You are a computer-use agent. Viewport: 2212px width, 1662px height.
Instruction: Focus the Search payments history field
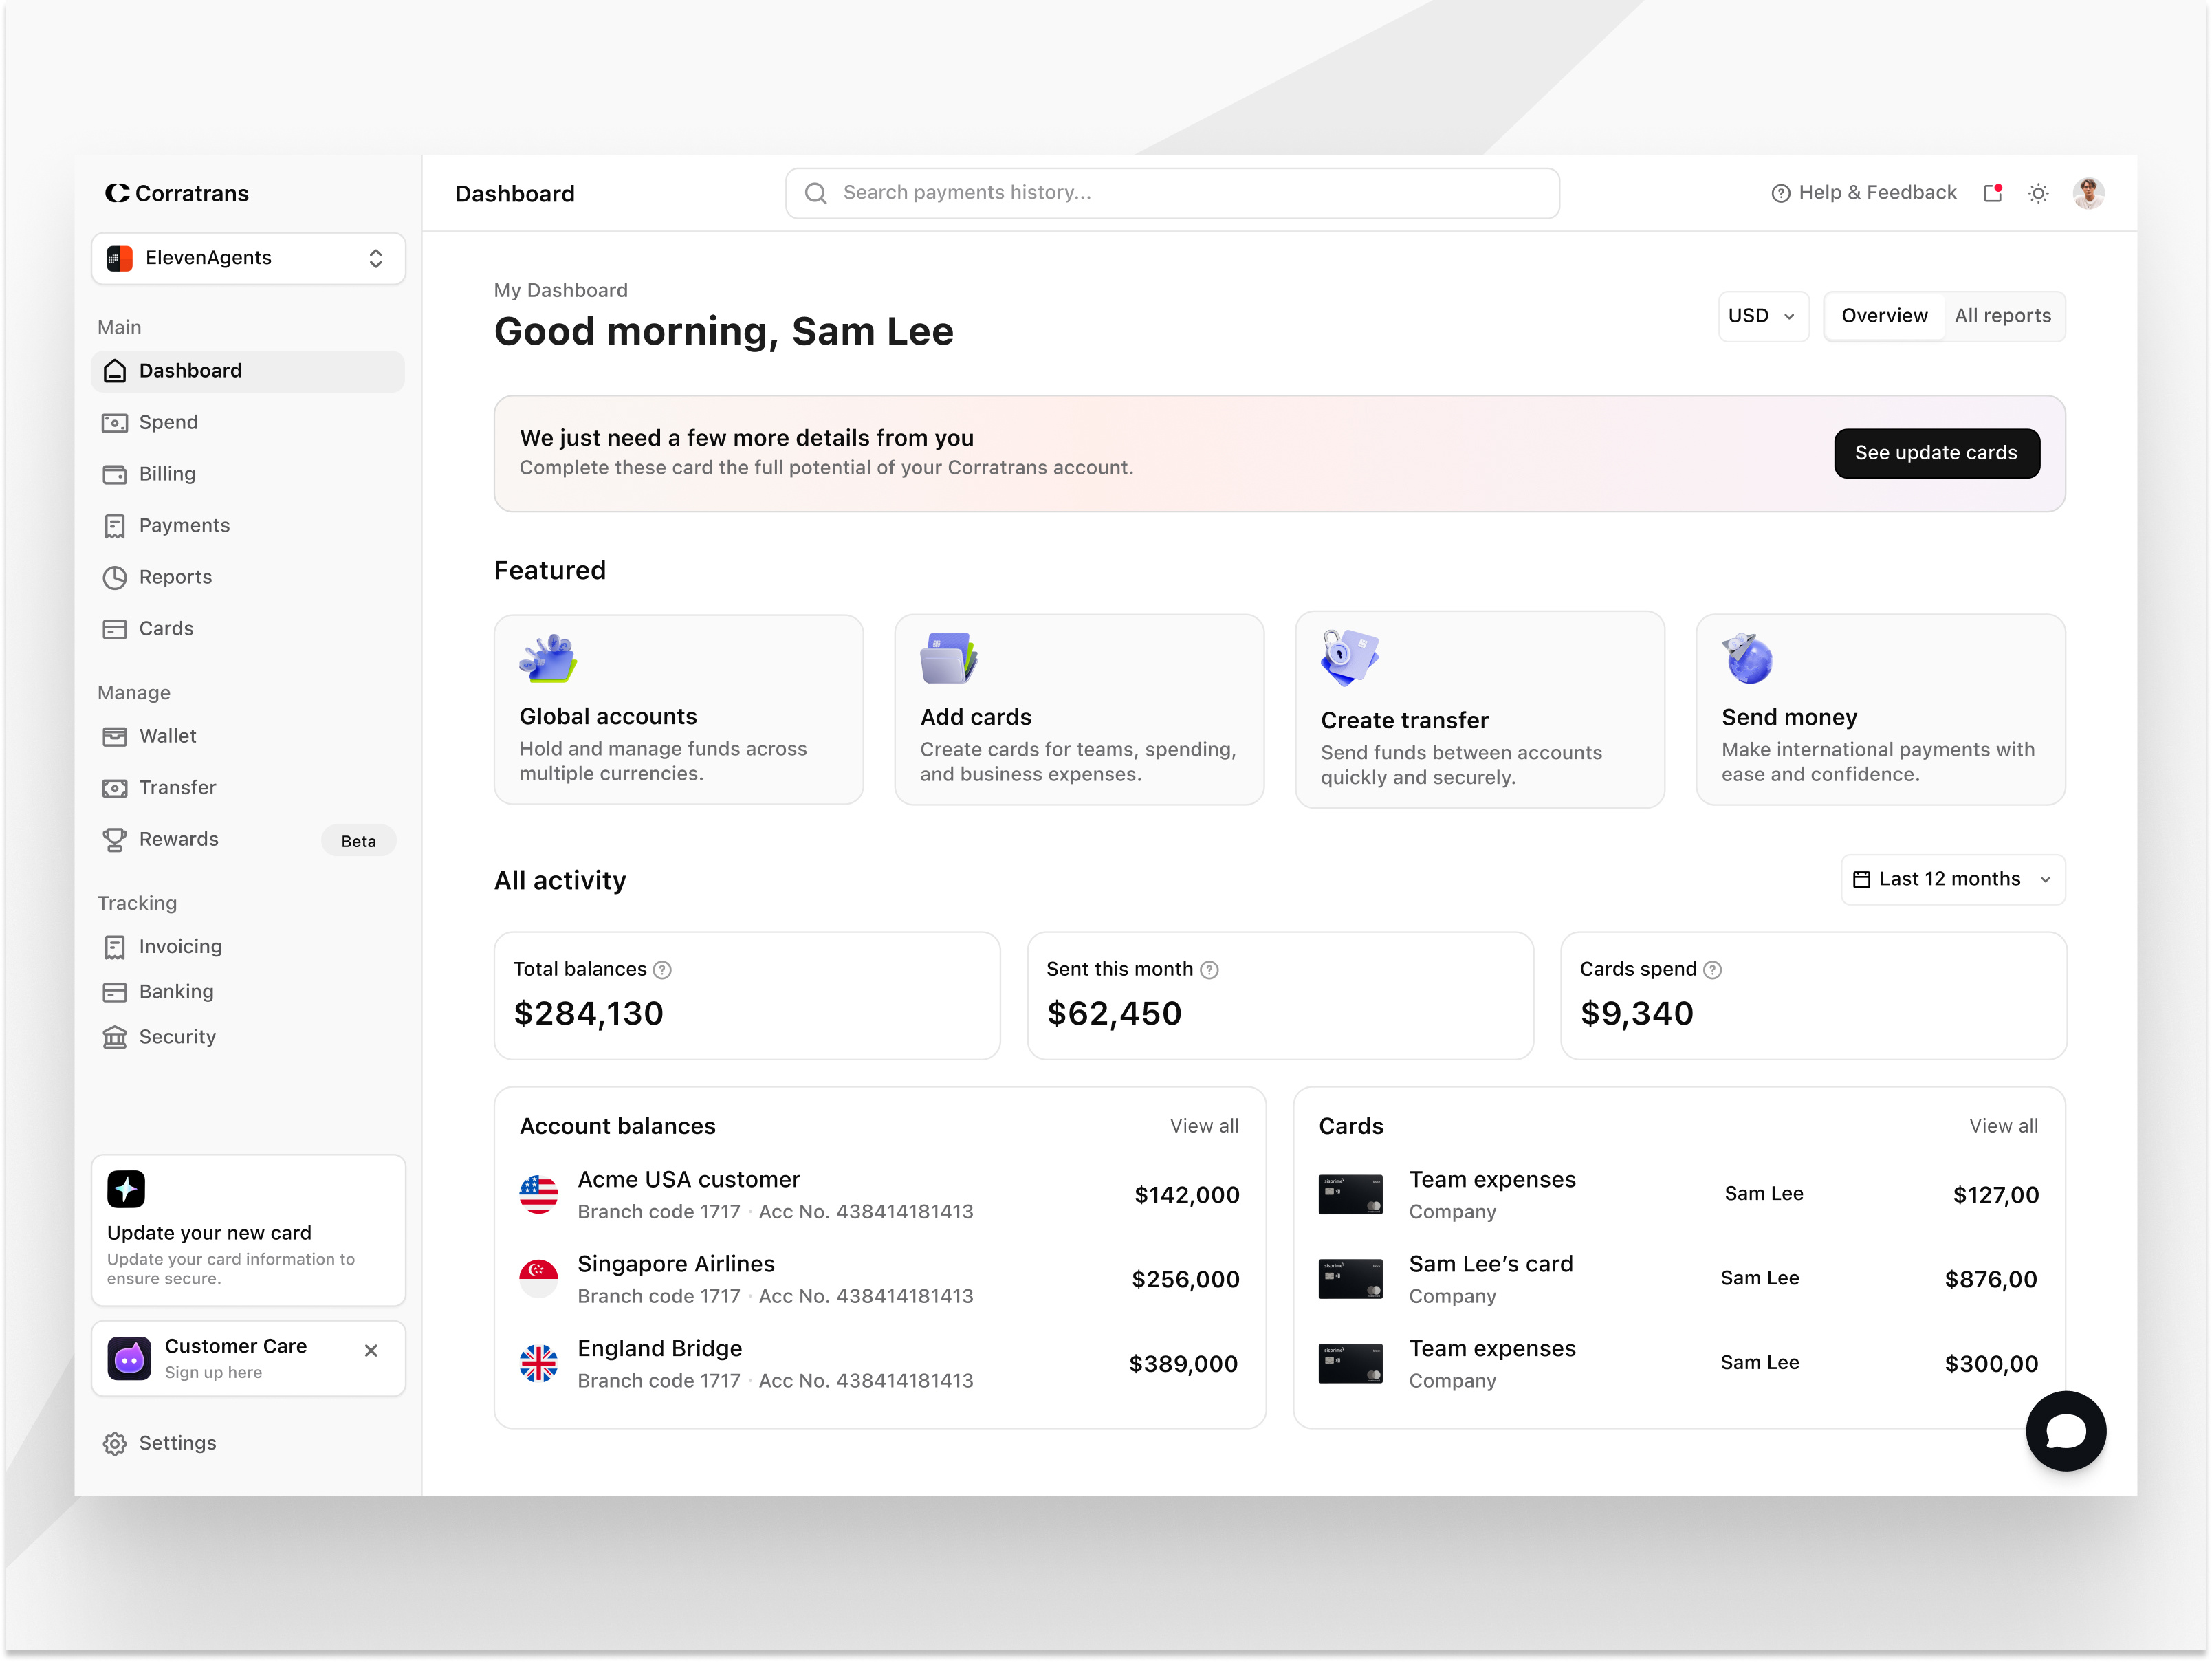1172,193
